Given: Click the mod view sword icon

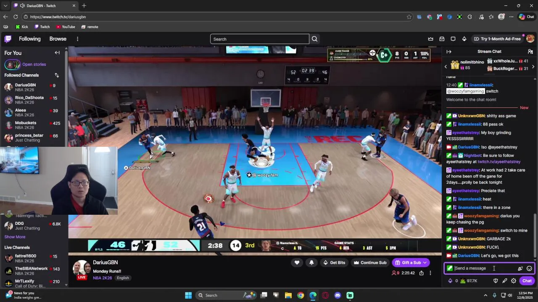Looking at the screenshot, I should pyautogui.click(x=504, y=281).
